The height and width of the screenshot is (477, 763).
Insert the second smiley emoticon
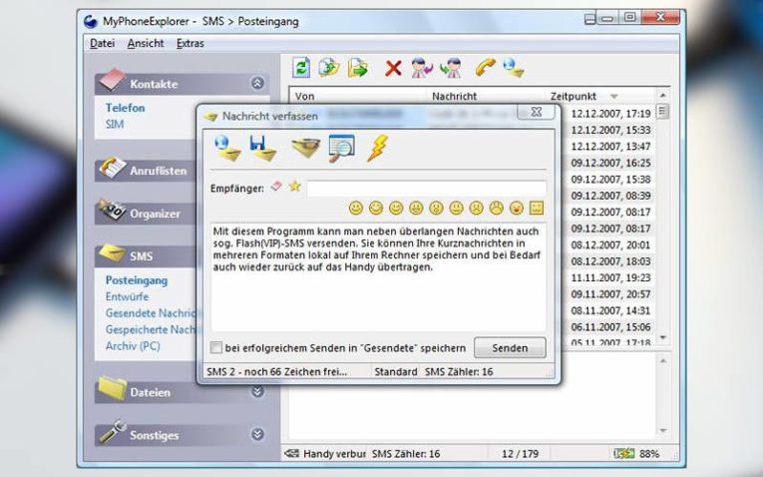tap(376, 209)
